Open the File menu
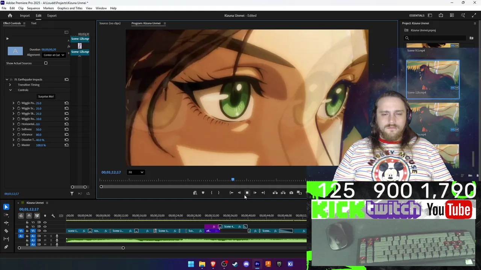Image resolution: width=481 pixels, height=270 pixels. 4,8
